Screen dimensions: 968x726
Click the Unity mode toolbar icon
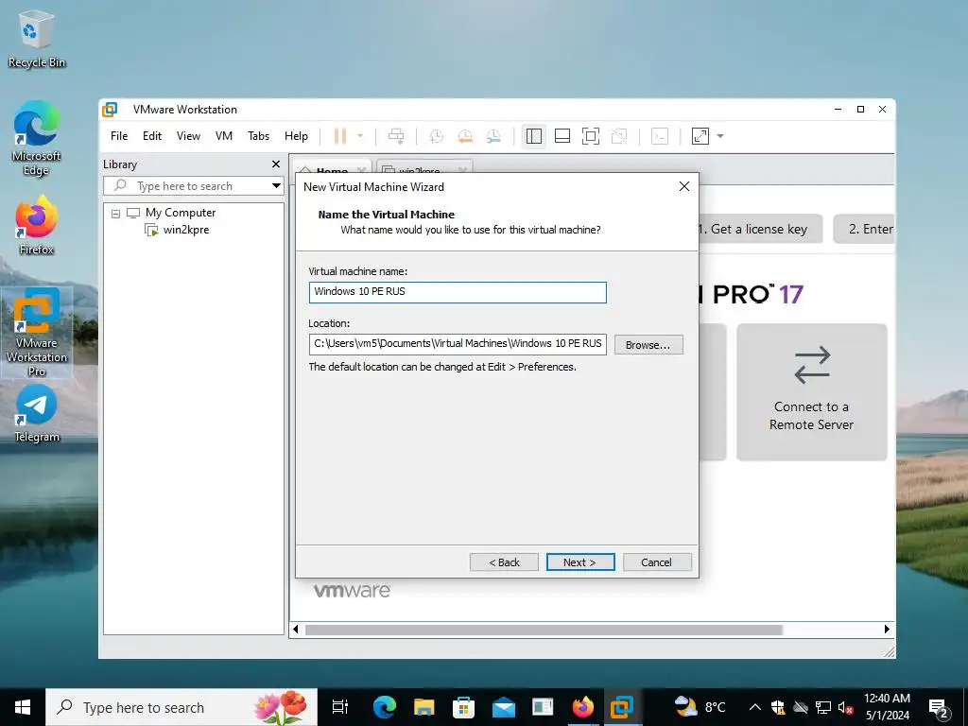point(619,136)
